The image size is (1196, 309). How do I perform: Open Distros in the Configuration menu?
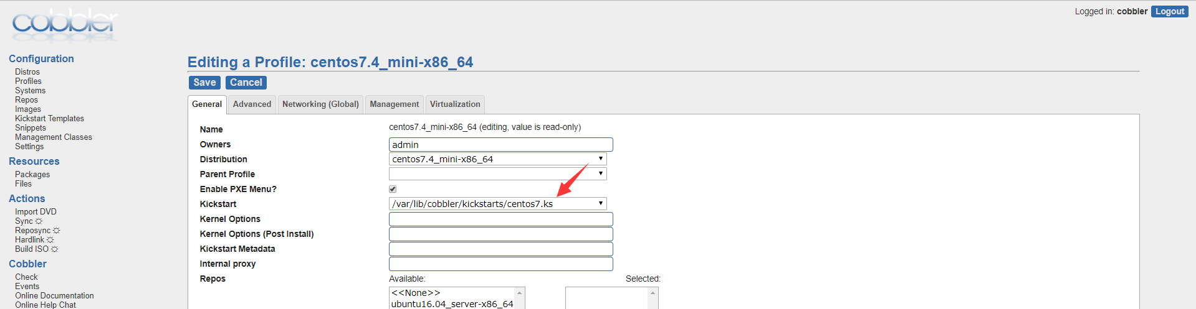[27, 72]
